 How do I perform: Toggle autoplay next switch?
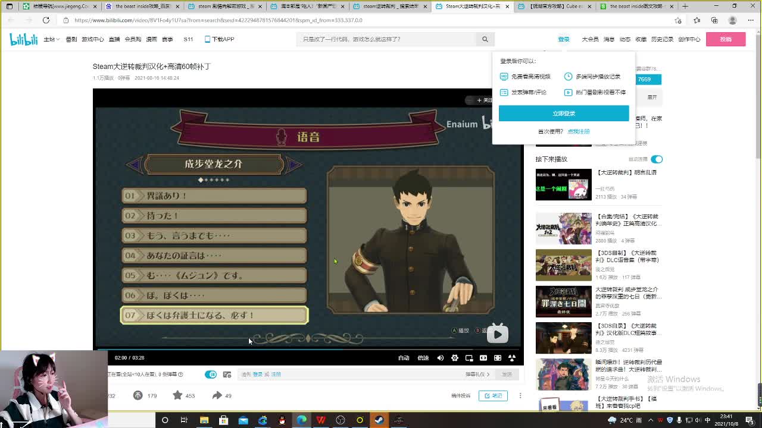pyautogui.click(x=657, y=159)
